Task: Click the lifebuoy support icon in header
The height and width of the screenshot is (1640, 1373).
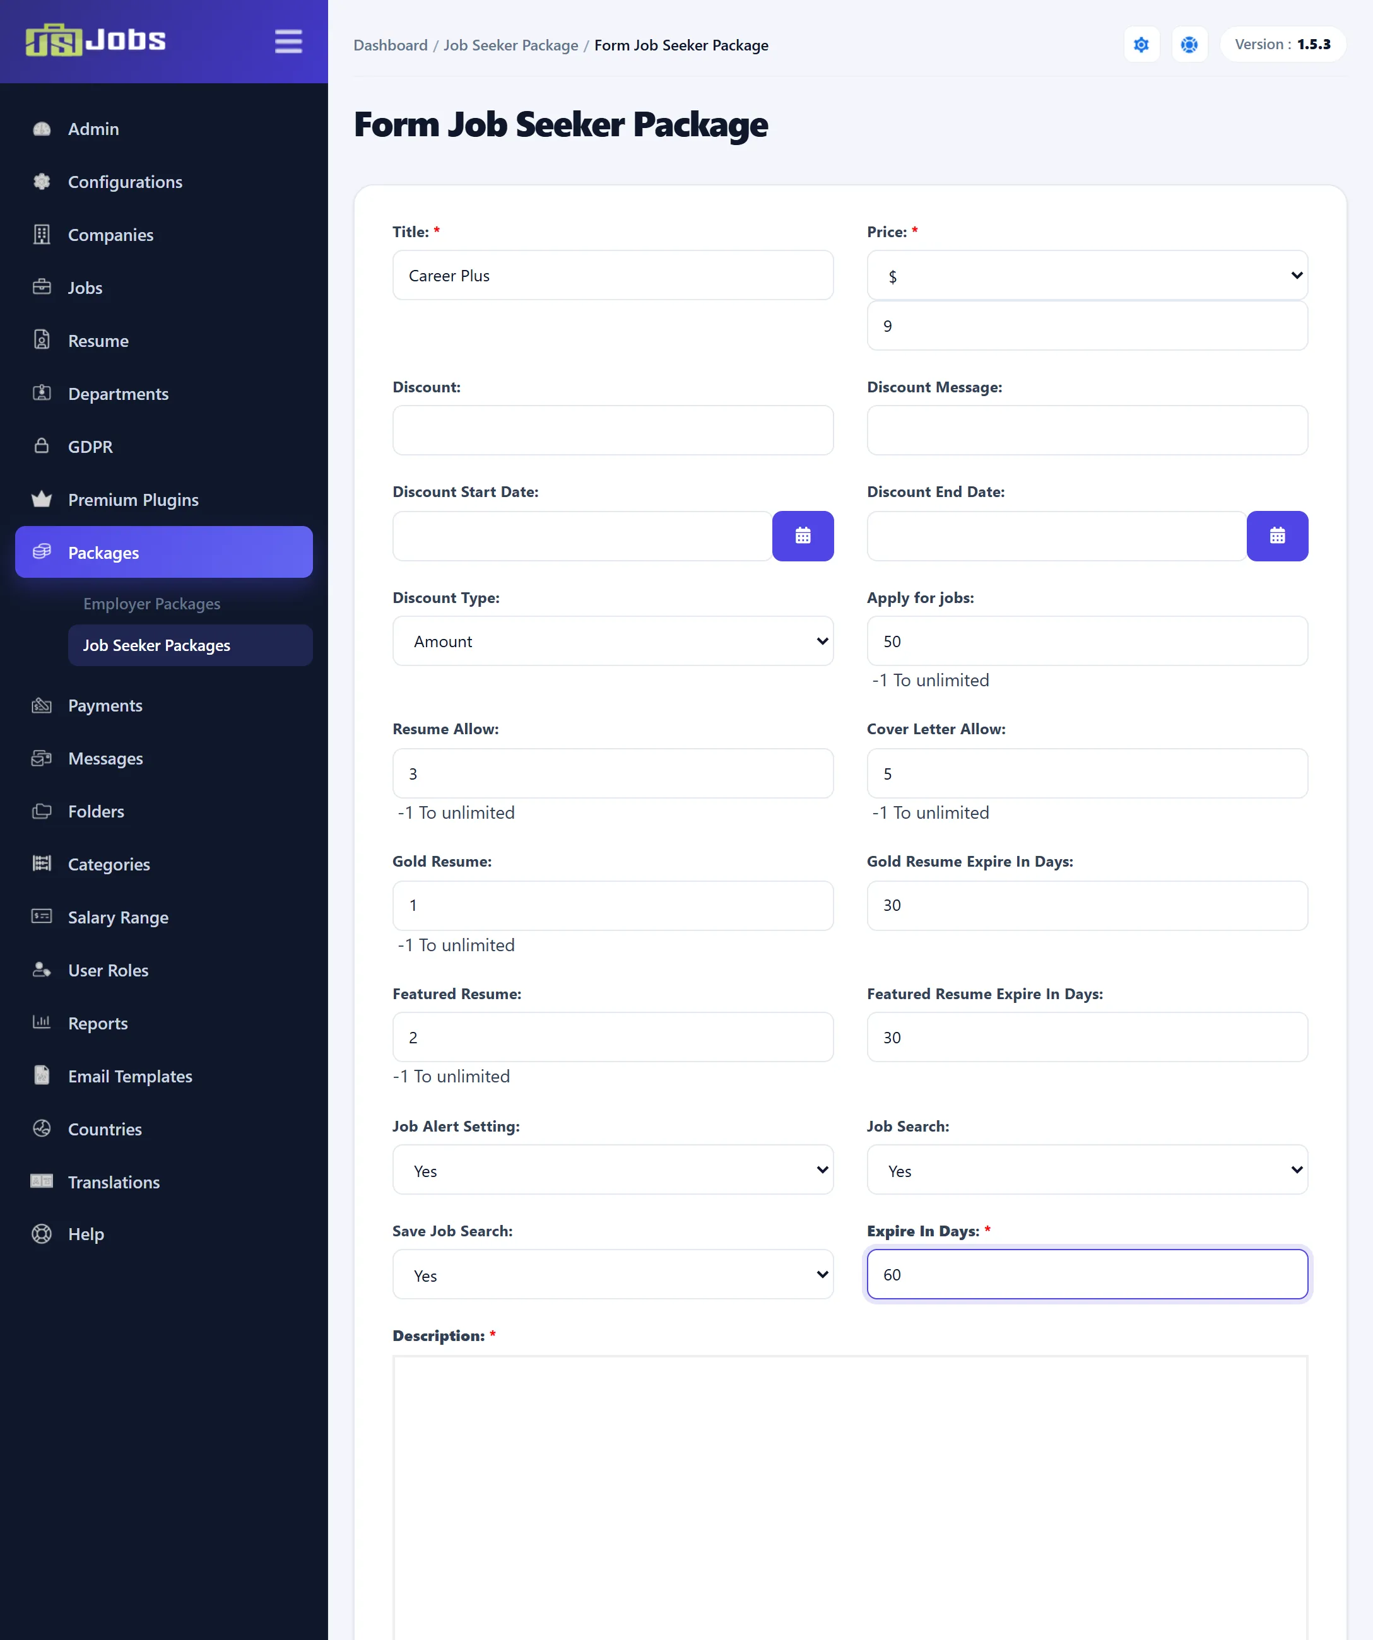Action: pyautogui.click(x=1189, y=45)
